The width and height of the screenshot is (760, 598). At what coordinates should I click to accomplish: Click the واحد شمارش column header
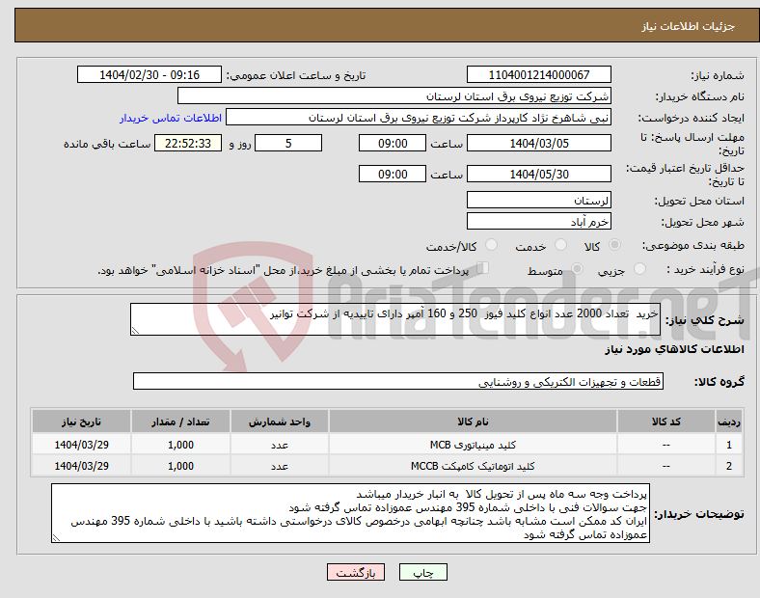pyautogui.click(x=280, y=421)
